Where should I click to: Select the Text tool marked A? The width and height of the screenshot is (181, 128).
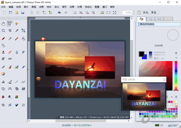point(3,82)
